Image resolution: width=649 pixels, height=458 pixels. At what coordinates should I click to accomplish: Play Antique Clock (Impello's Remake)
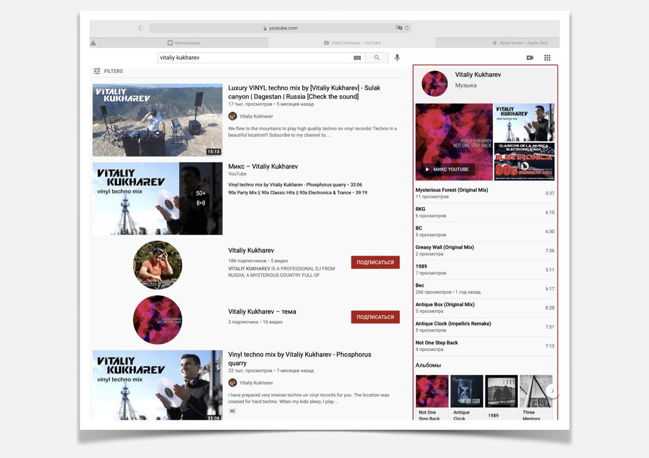pos(485,327)
